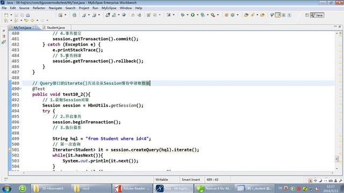Toggle the Toggle Breadcrumb icon
Image resolution: width=344 pixels, height=193 pixels.
pos(272,15)
